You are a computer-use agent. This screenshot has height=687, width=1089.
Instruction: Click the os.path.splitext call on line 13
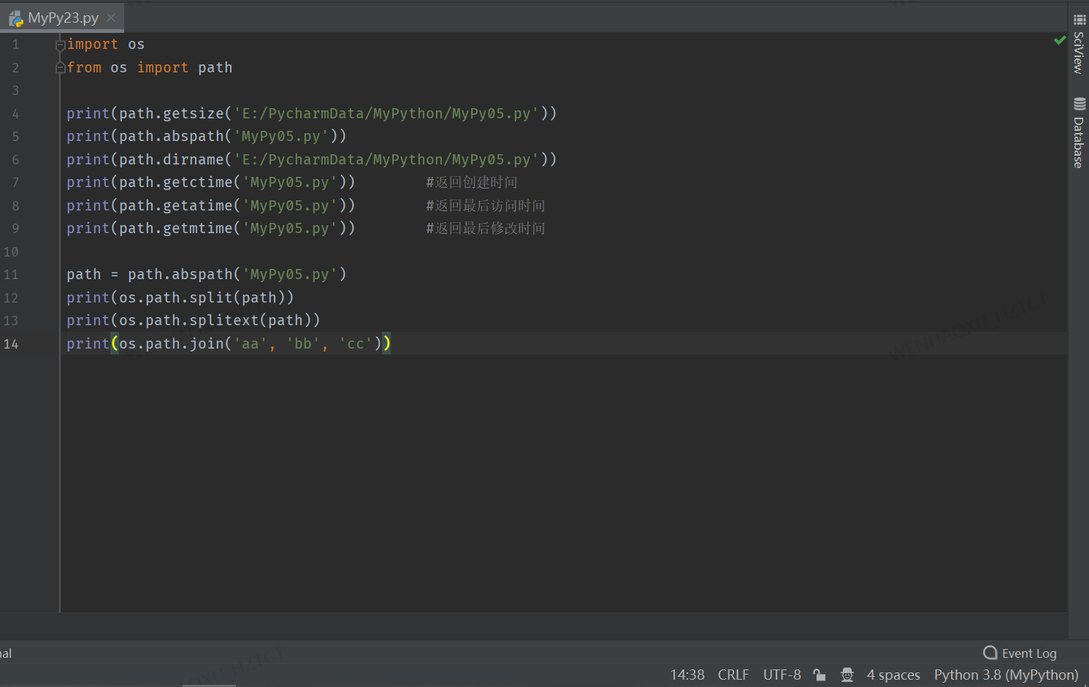pyautogui.click(x=194, y=320)
